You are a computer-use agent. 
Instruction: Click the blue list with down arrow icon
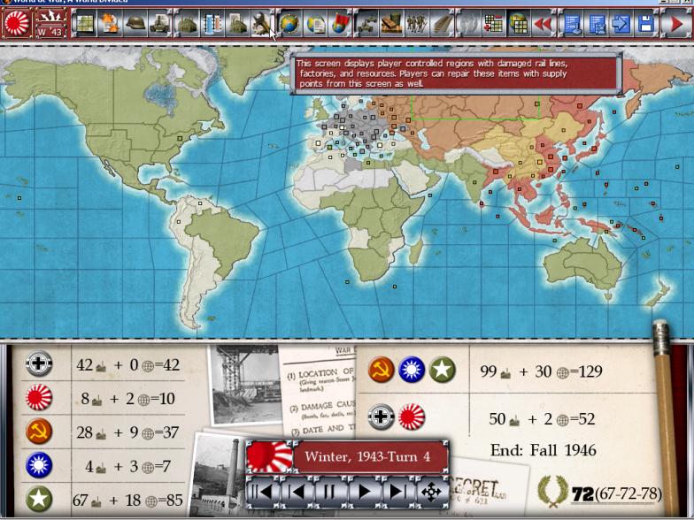[572, 23]
